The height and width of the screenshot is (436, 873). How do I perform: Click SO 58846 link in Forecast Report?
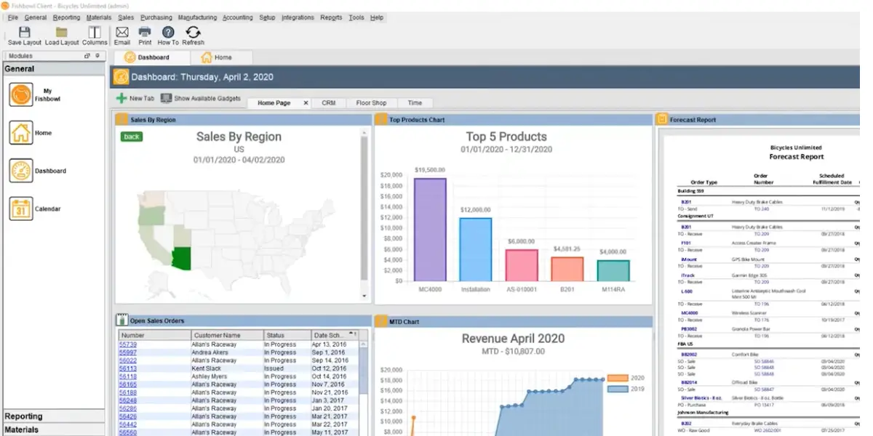[764, 361]
